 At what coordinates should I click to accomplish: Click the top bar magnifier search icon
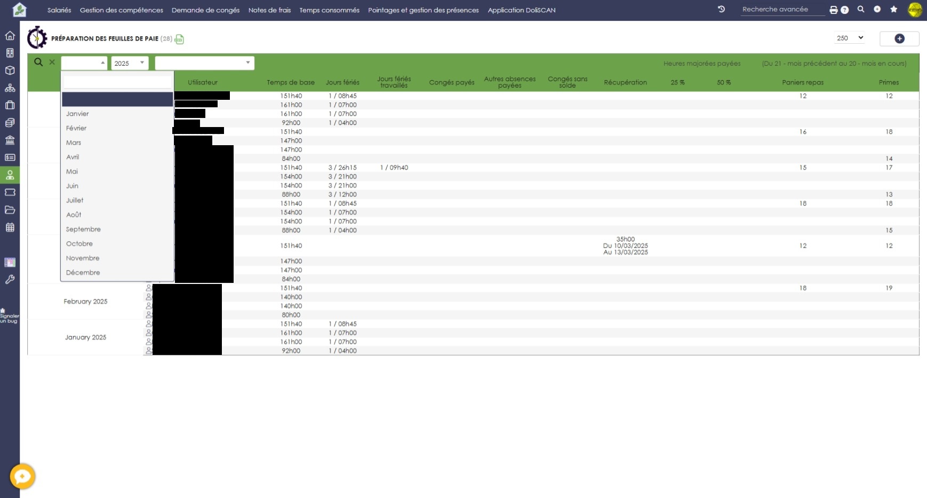click(861, 9)
